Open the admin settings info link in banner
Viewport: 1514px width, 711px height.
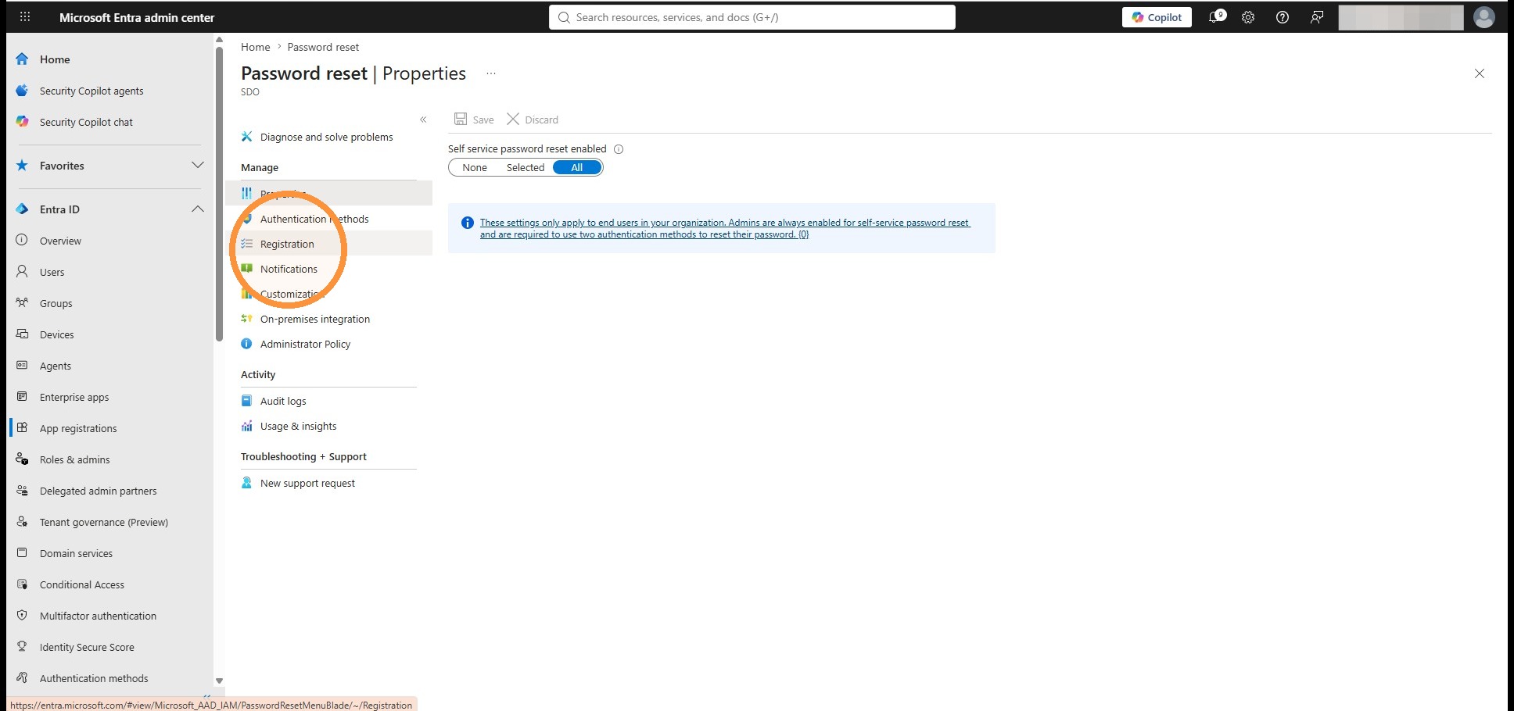click(725, 228)
